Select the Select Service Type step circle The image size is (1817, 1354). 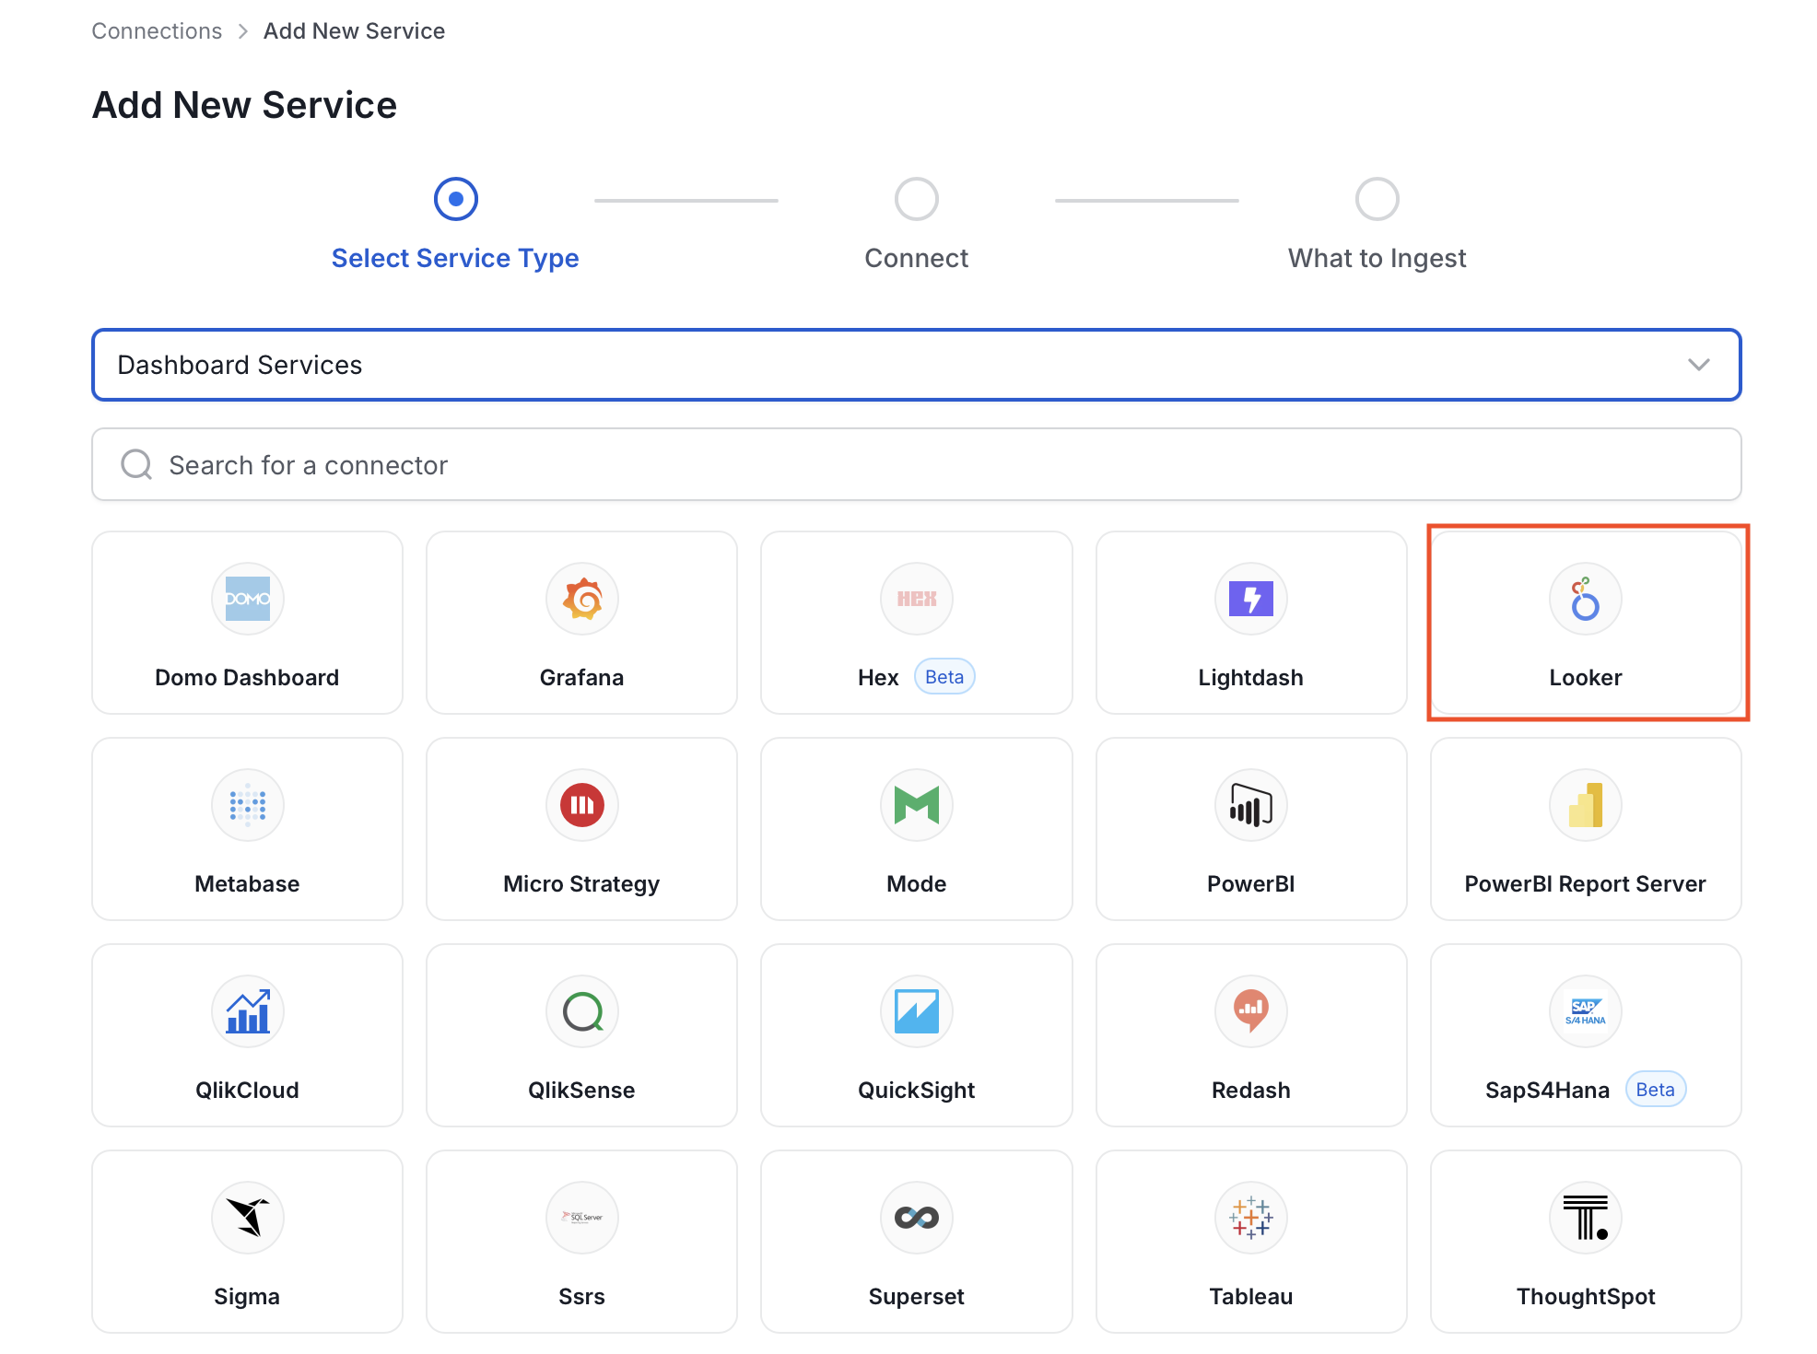(x=455, y=199)
